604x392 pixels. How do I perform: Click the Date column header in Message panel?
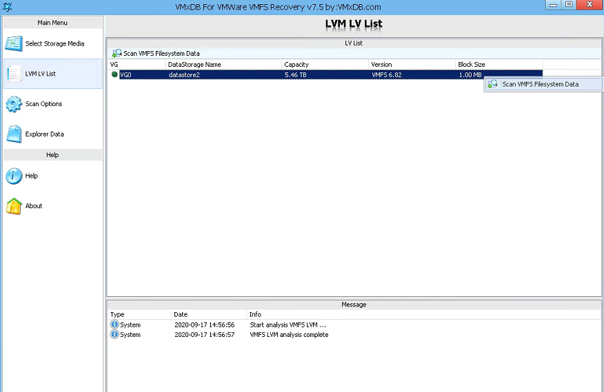209,314
